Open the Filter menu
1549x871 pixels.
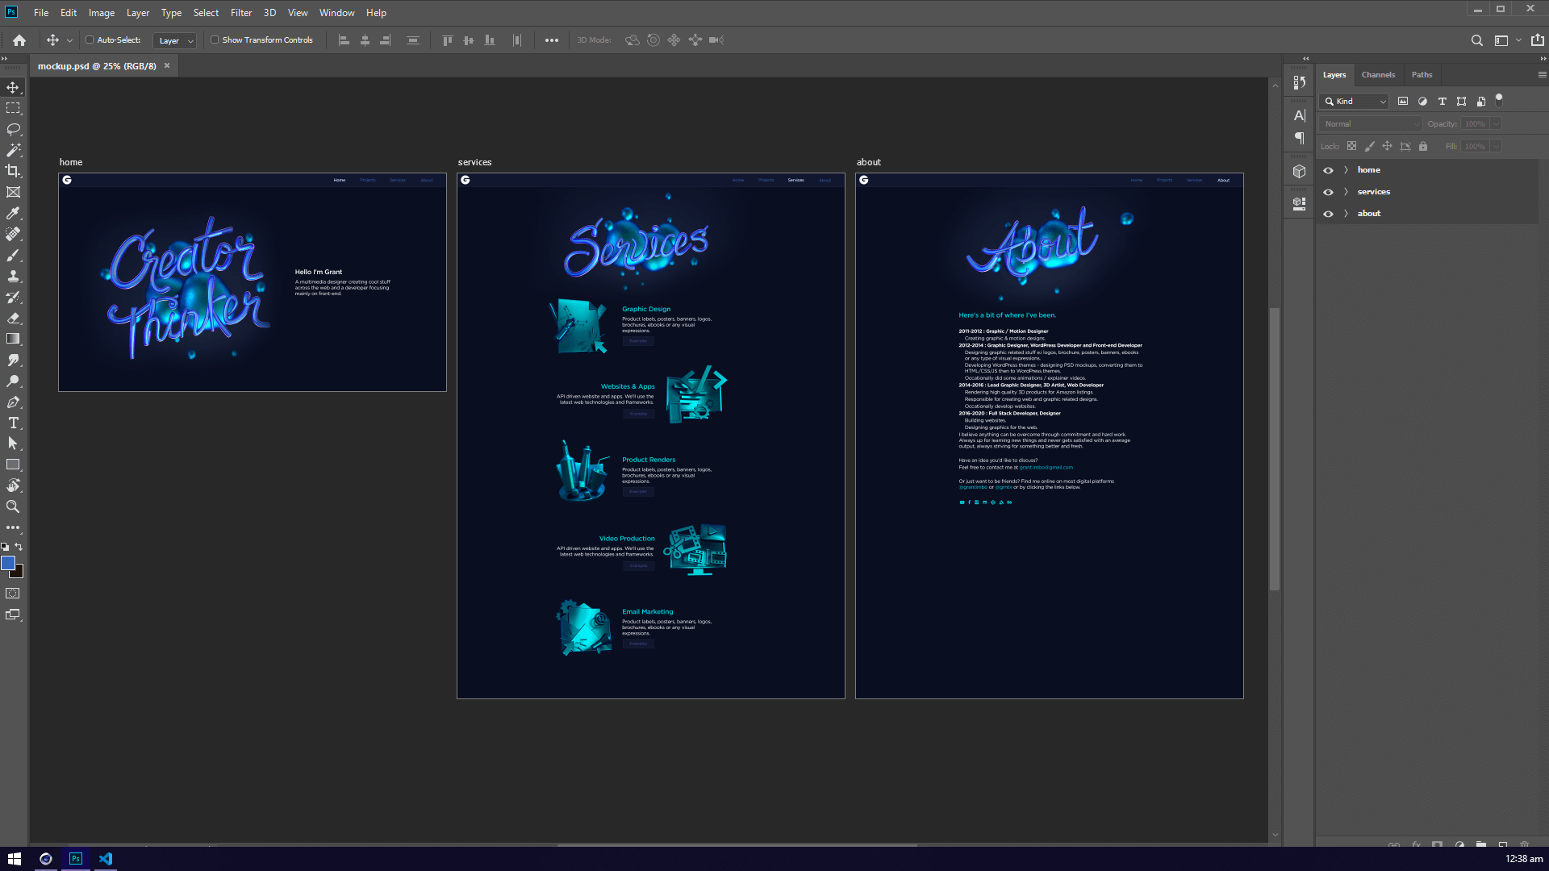pyautogui.click(x=240, y=13)
